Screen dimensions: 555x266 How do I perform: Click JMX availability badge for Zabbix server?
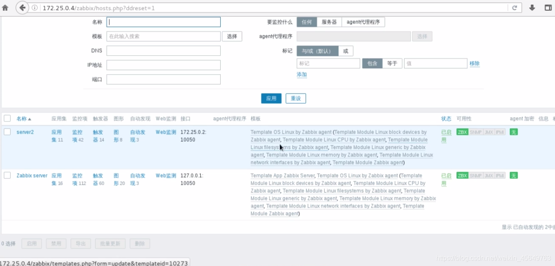point(489,175)
